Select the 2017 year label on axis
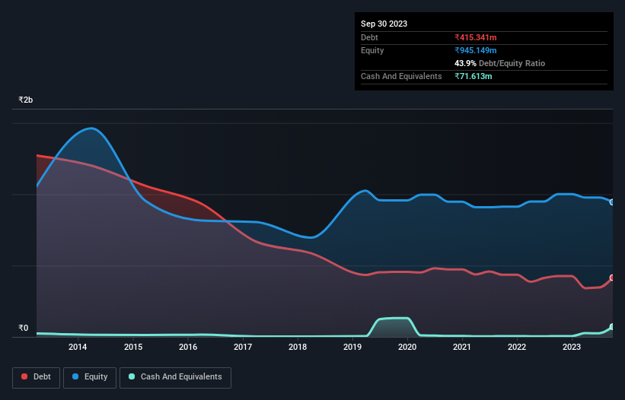Screen dimensions: 625x400 pos(243,348)
